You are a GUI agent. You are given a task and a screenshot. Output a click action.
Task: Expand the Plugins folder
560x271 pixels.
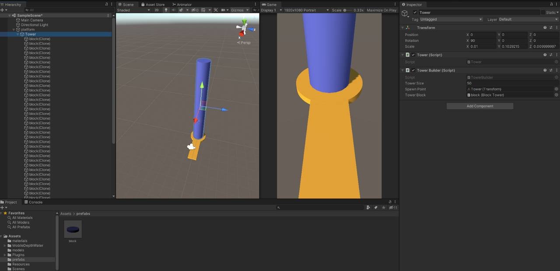[x=5, y=255]
